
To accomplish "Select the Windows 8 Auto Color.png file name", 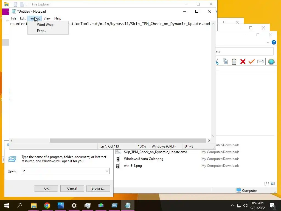I will click(x=144, y=159).
